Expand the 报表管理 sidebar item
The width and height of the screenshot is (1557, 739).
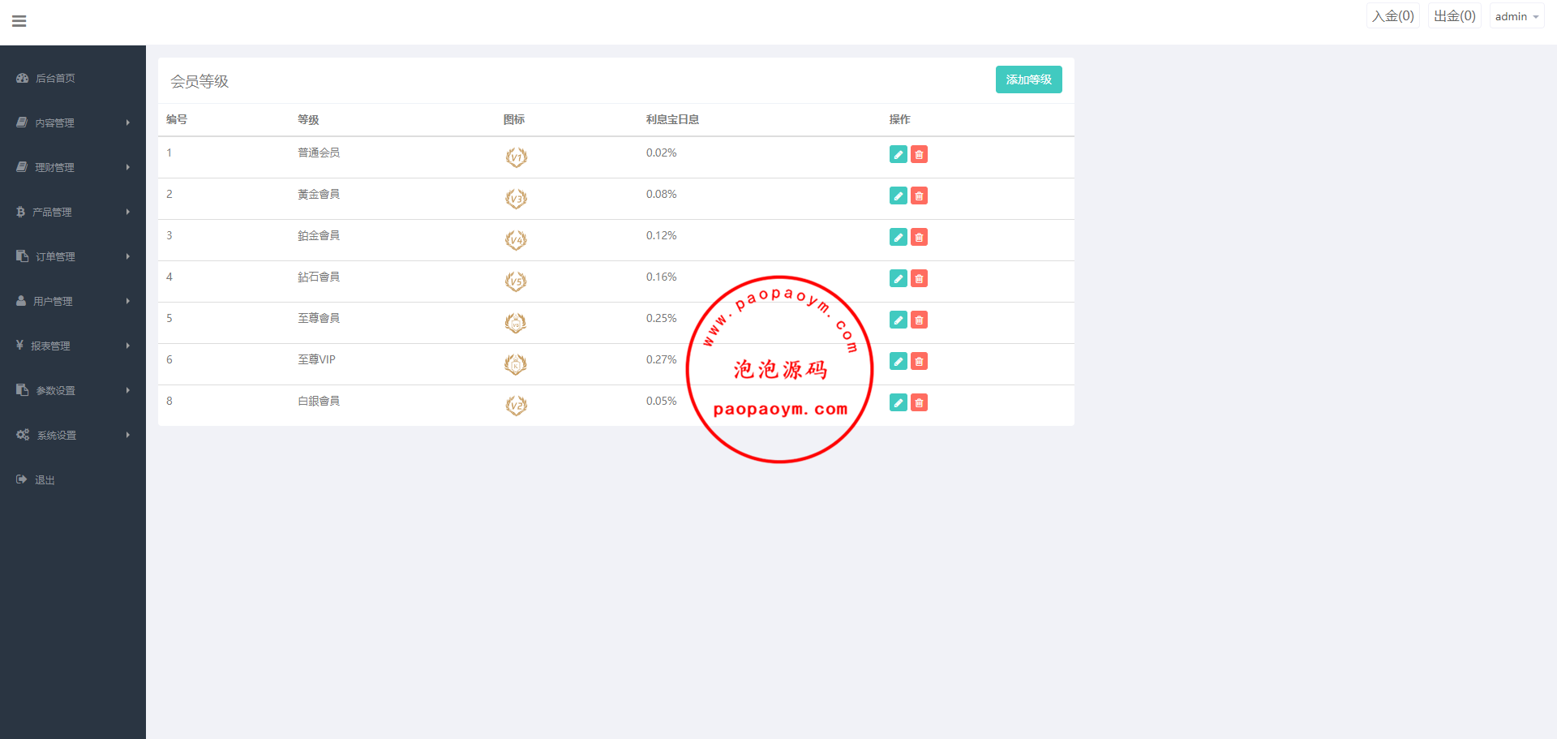click(72, 346)
